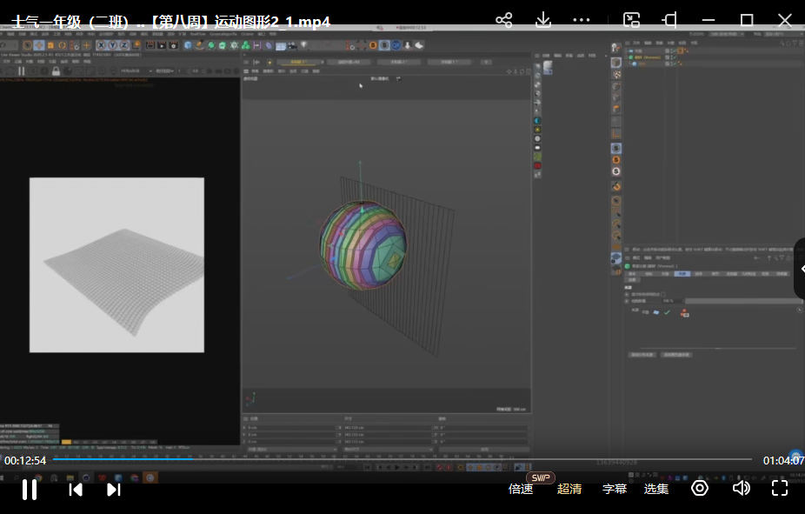Open the player settings ring icon
Viewport: 805px width, 514px height.
(700, 489)
